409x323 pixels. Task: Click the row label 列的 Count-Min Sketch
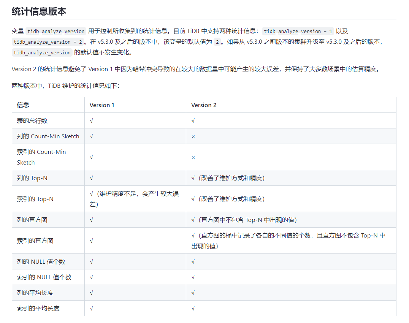[x=48, y=136]
